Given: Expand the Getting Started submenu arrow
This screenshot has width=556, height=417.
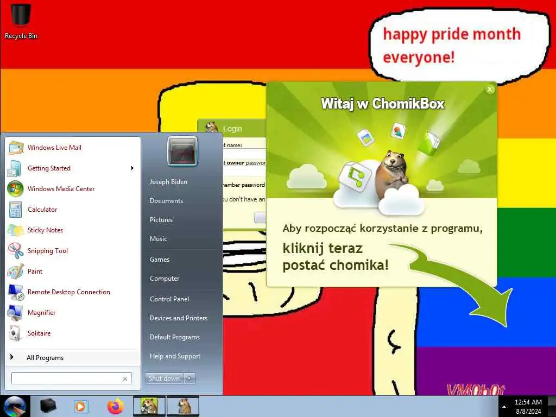Looking at the screenshot, I should click(x=132, y=168).
